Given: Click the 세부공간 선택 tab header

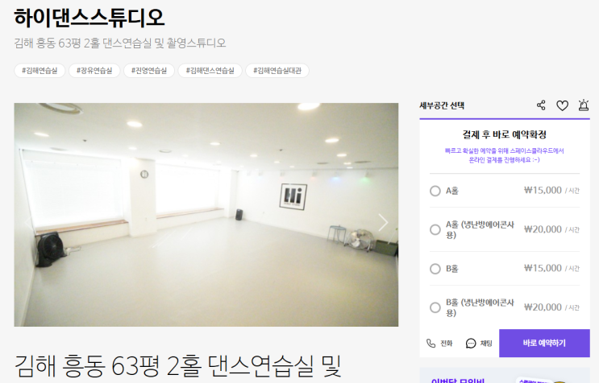Looking at the screenshot, I should pos(442,105).
